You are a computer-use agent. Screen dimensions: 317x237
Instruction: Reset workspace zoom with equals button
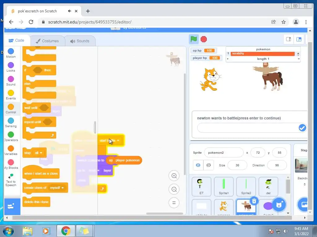174,203
